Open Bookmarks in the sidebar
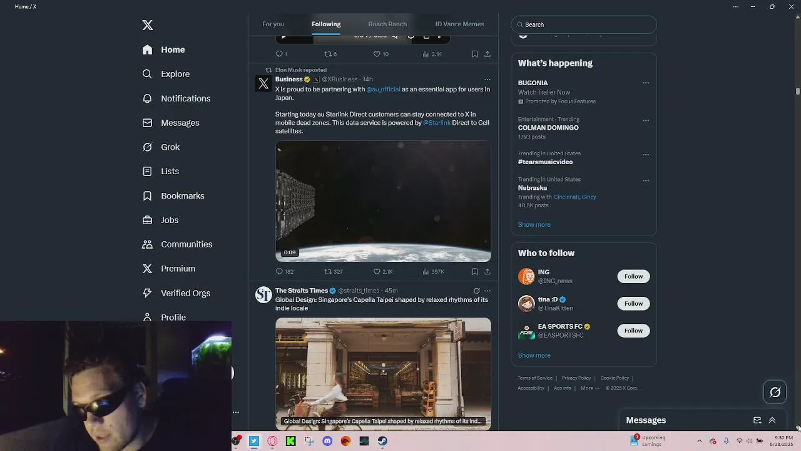This screenshot has height=451, width=801. point(173,196)
